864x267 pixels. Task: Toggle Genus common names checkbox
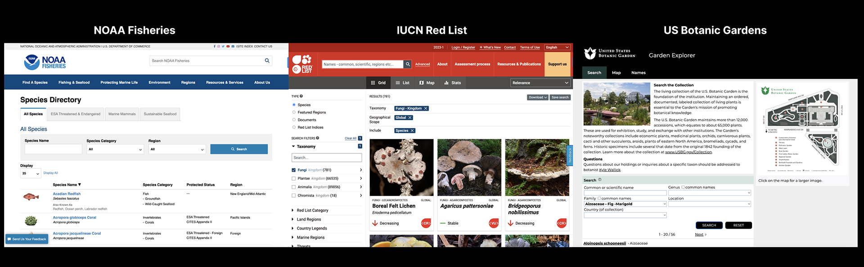pyautogui.click(x=683, y=187)
